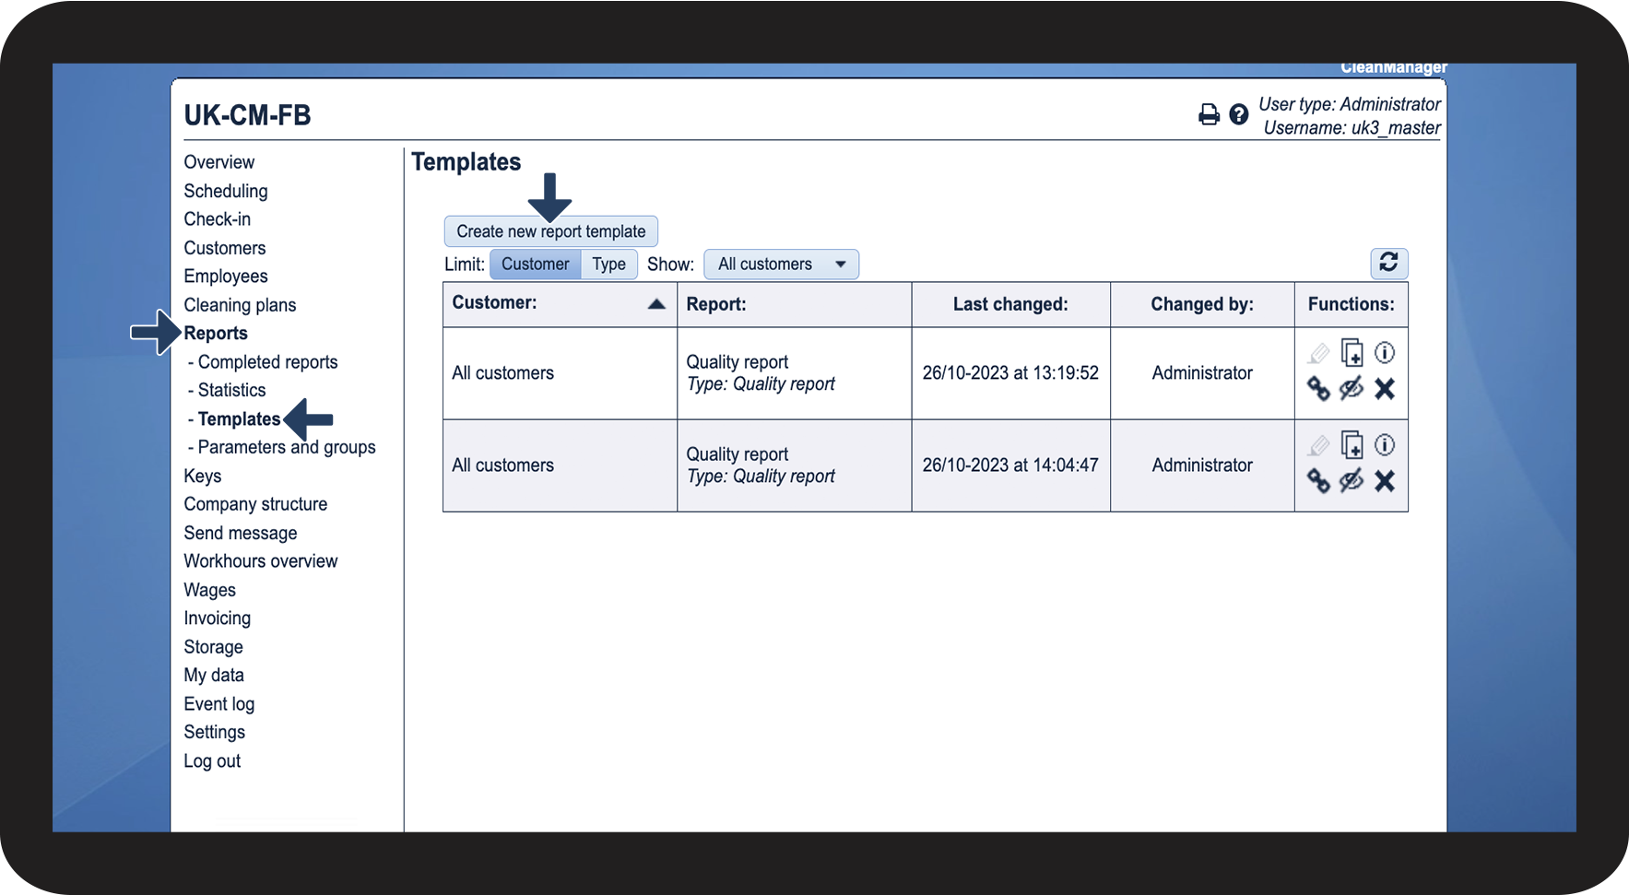The height and width of the screenshot is (895, 1629).
Task: Open Employees section
Action: pos(225,277)
